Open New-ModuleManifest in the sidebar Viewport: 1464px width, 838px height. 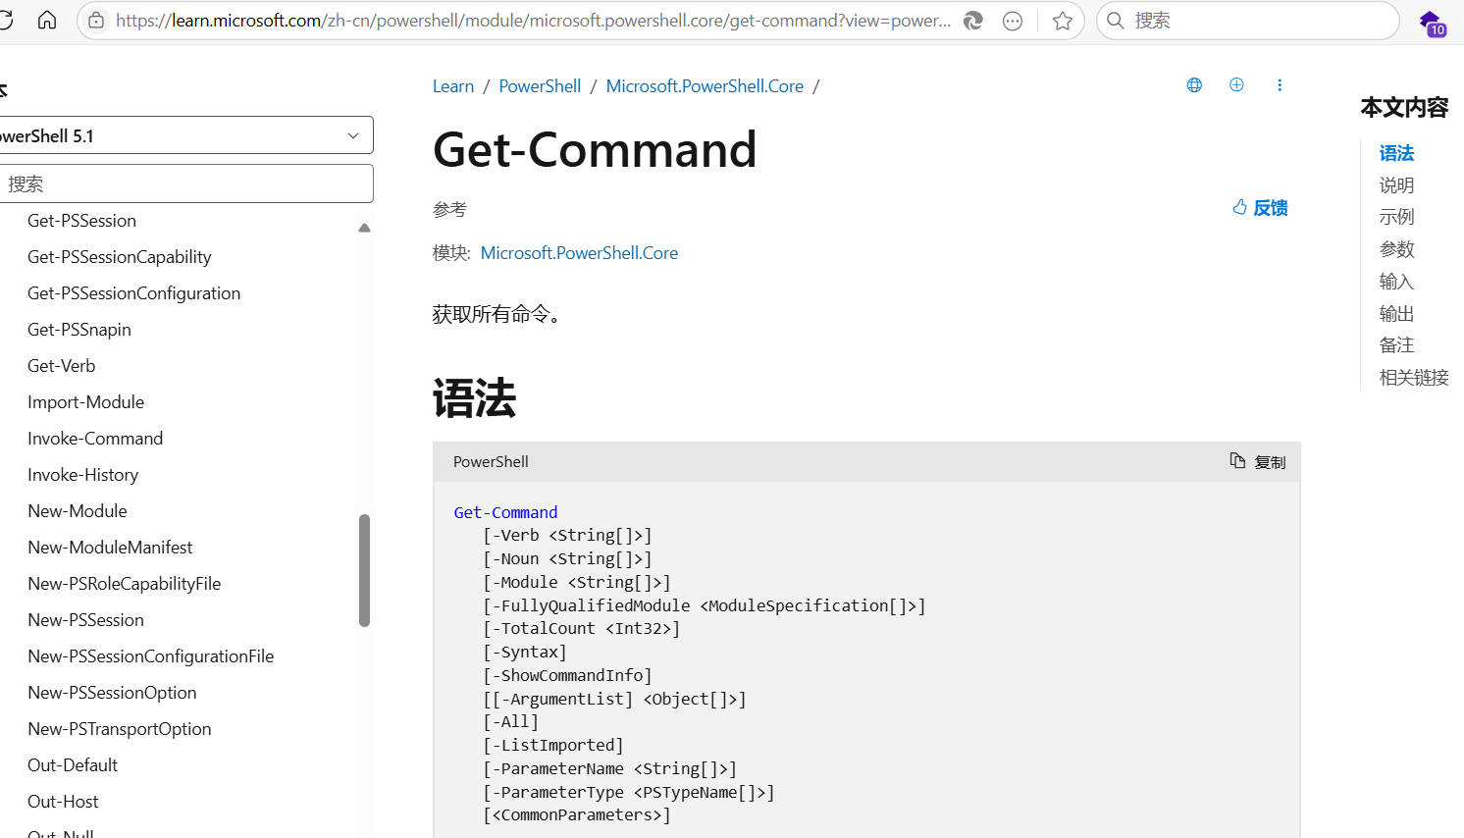click(x=110, y=548)
